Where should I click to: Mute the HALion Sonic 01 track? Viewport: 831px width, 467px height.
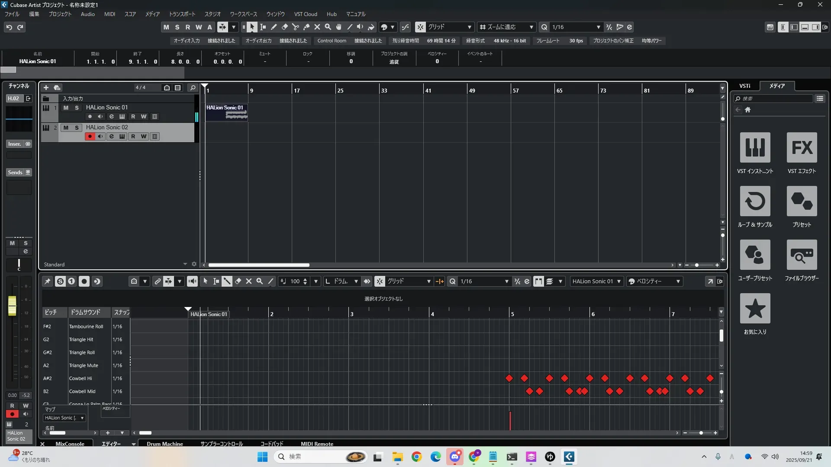(66, 108)
